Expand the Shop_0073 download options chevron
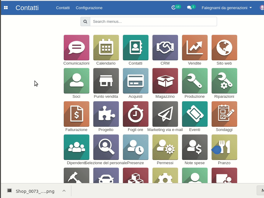 point(64,191)
